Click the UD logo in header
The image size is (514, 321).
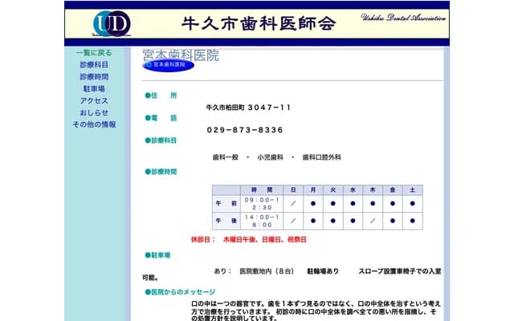pyautogui.click(x=112, y=23)
